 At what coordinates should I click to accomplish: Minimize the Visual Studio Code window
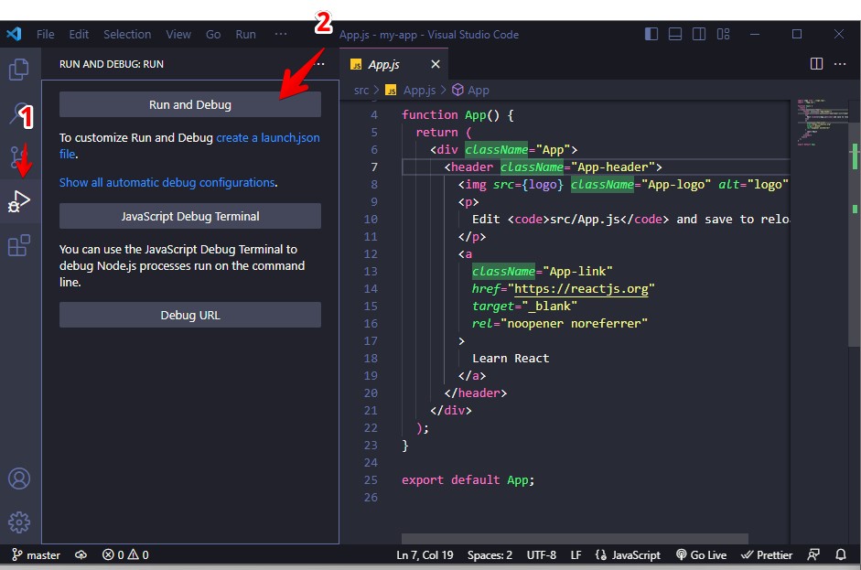(755, 34)
